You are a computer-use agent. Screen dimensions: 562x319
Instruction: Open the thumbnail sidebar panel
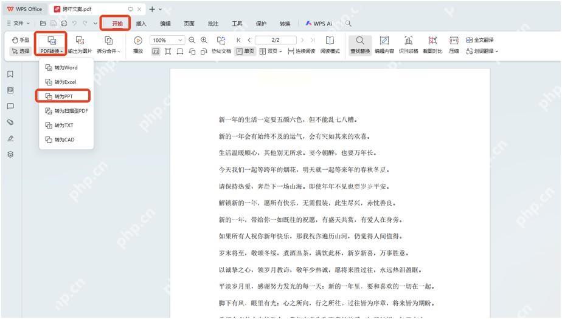10,90
